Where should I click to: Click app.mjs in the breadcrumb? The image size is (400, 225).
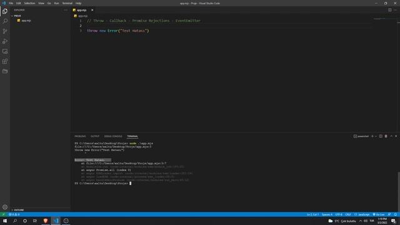82,16
